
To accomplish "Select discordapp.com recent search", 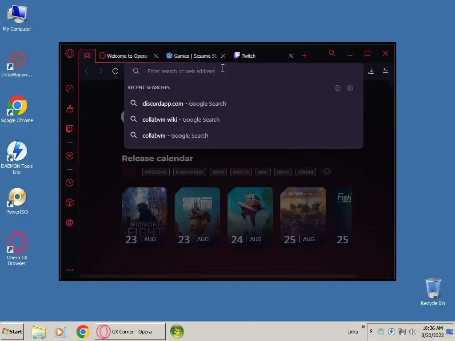I will click(x=243, y=103).
